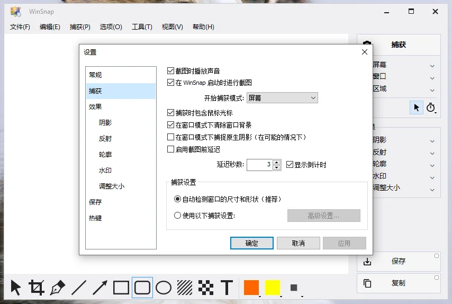Select 常规 in settings list
Viewport: 452px width, 304px height.
pyautogui.click(x=121, y=75)
